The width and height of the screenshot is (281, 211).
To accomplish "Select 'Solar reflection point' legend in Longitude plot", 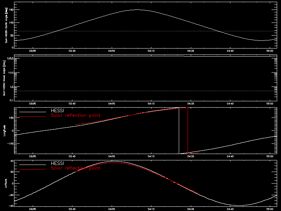I will 76,115.
